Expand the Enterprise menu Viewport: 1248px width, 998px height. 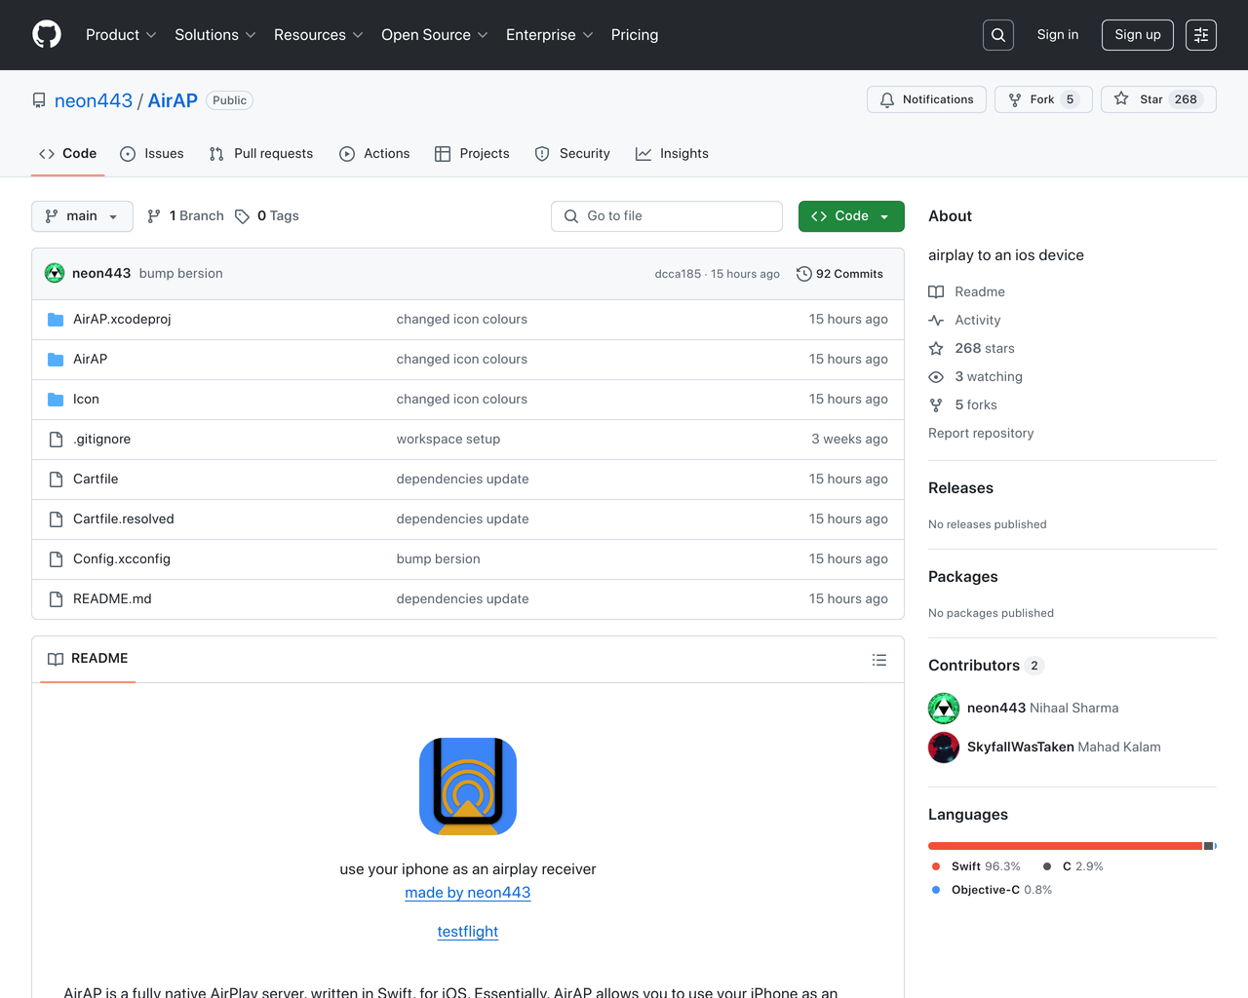pyautogui.click(x=550, y=35)
